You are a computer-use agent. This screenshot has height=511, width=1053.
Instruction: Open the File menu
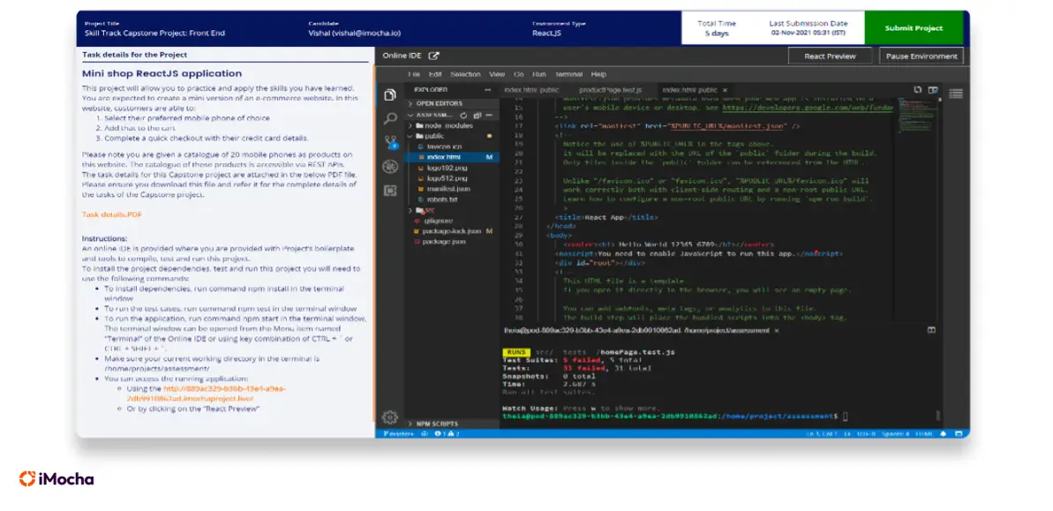coord(414,74)
